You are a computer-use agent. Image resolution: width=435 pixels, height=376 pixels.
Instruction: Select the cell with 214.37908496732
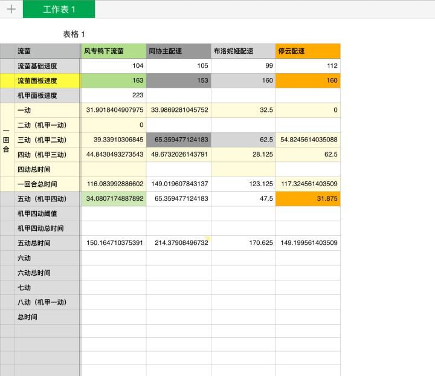(178, 243)
